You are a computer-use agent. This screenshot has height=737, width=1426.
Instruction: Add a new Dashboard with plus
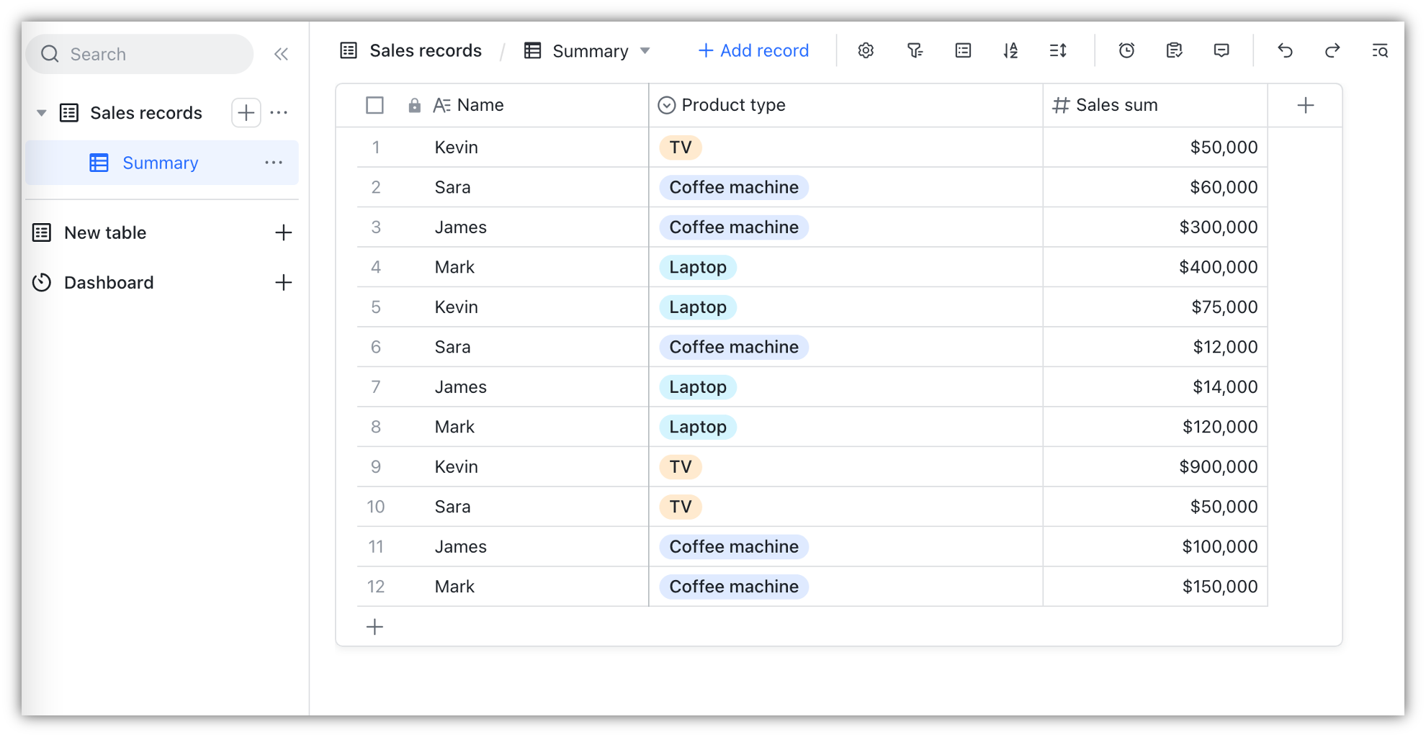(284, 283)
